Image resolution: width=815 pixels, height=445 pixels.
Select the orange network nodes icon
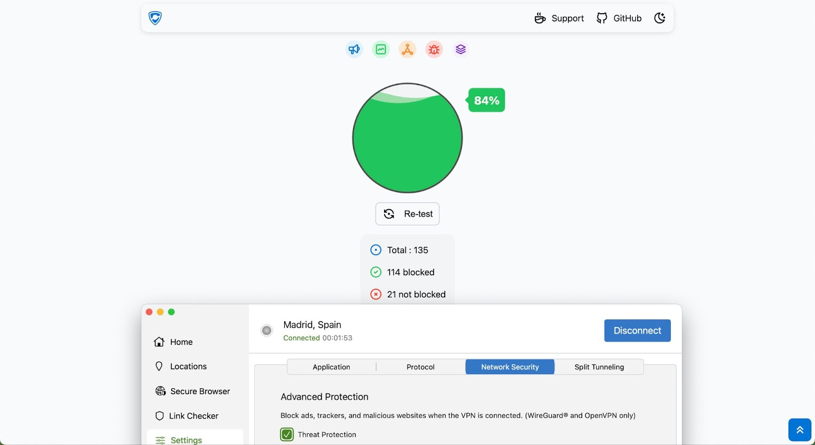click(407, 49)
